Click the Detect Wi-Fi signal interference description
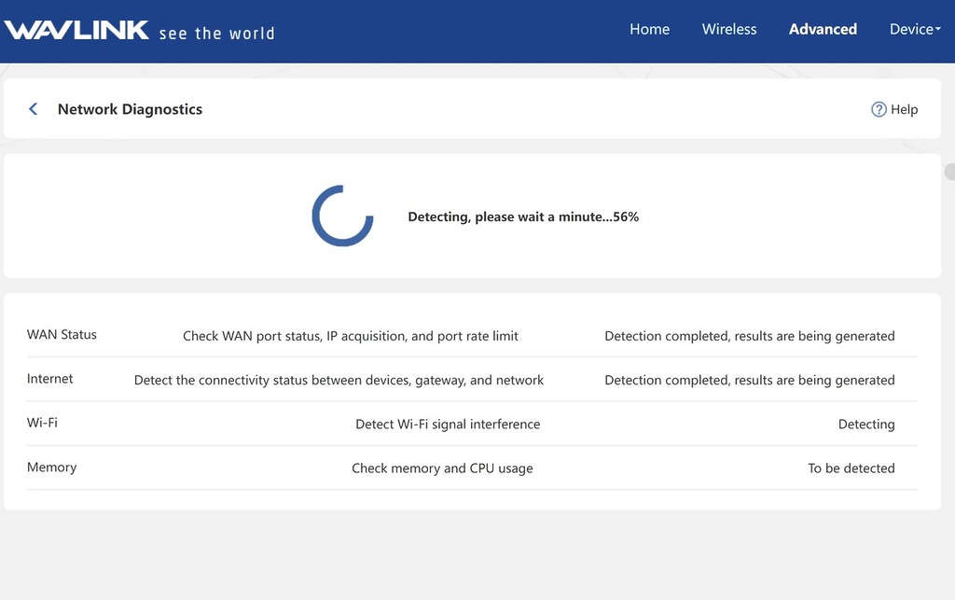The image size is (955, 600). click(x=448, y=425)
